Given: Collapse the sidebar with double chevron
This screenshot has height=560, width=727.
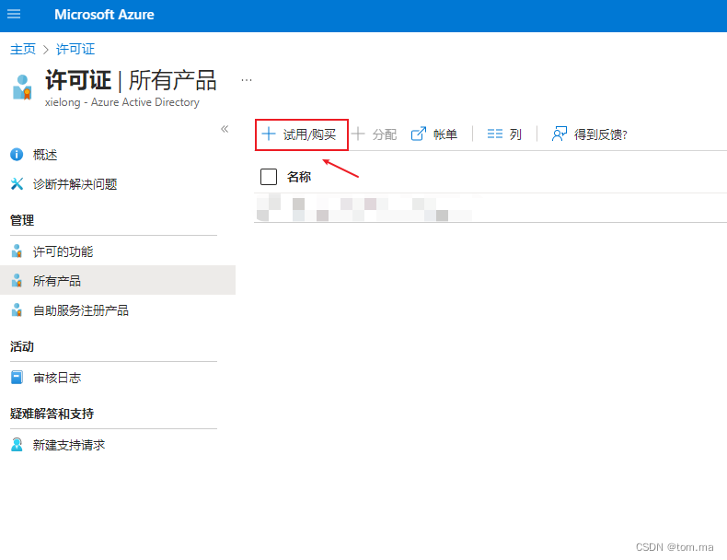Looking at the screenshot, I should coord(225,129).
